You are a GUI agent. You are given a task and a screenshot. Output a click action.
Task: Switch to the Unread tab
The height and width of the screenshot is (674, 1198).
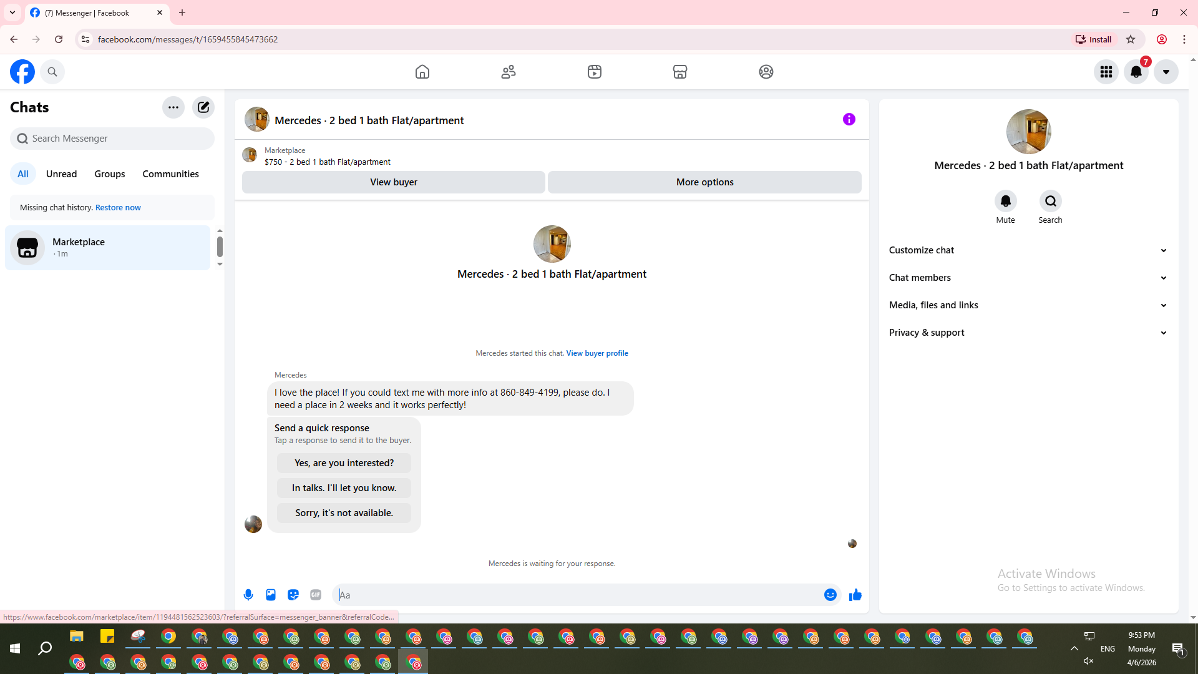61,174
